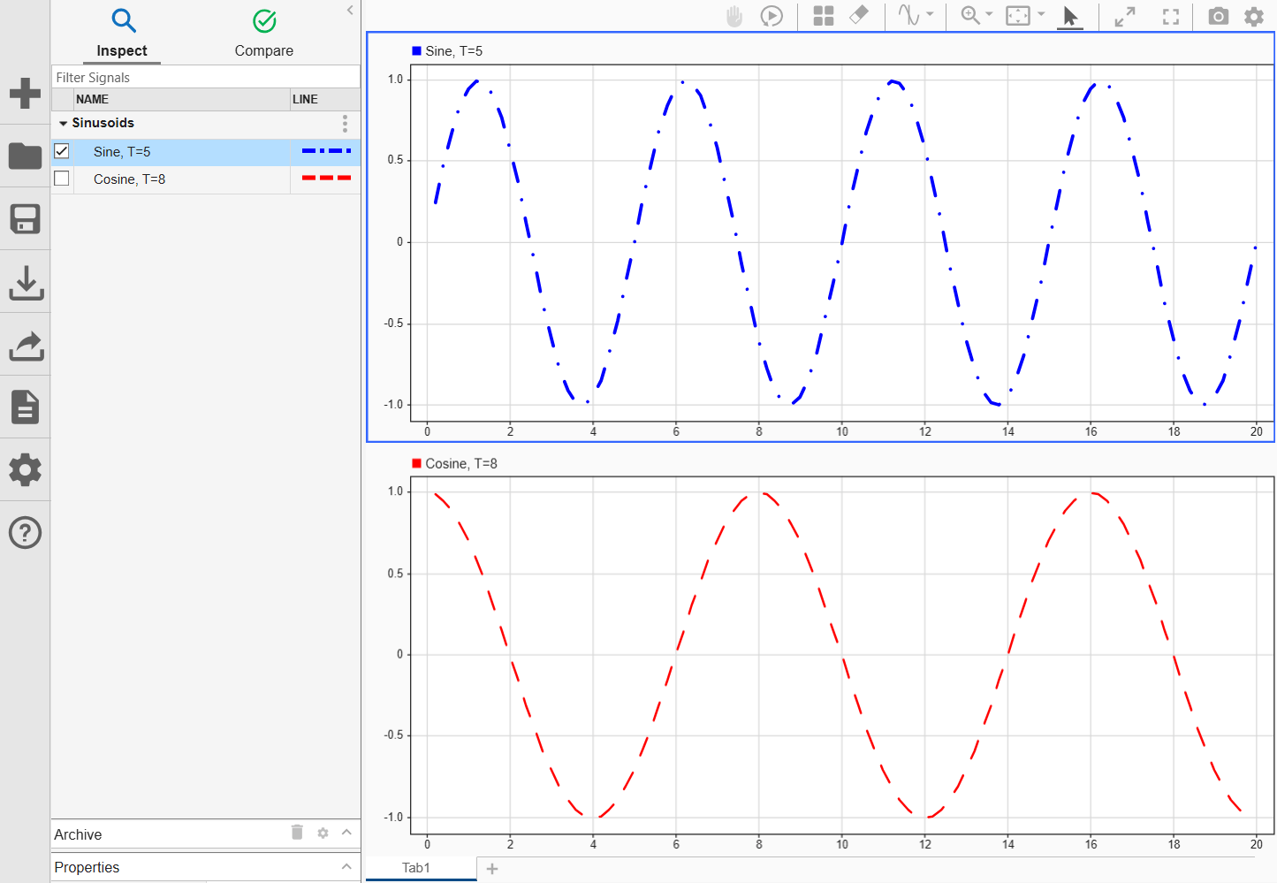Click the LINE column header
1277x883 pixels.
(x=325, y=99)
